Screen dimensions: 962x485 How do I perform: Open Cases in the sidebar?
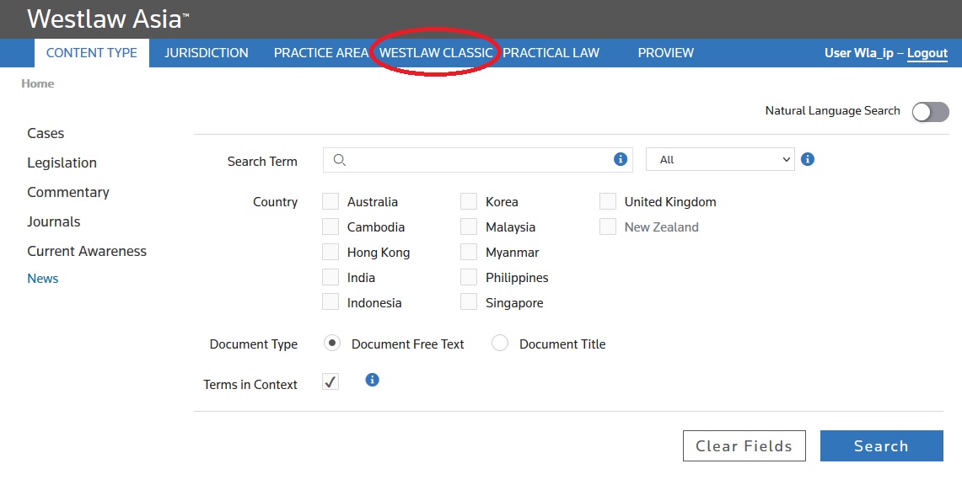46,133
